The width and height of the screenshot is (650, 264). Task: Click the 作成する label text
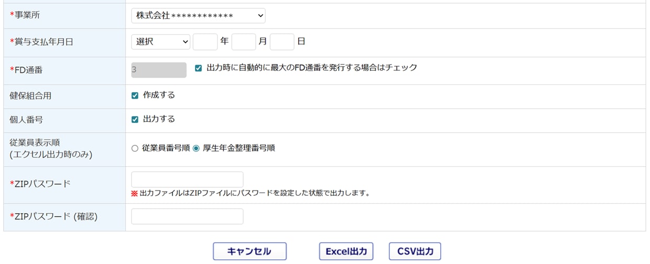pyautogui.click(x=159, y=95)
